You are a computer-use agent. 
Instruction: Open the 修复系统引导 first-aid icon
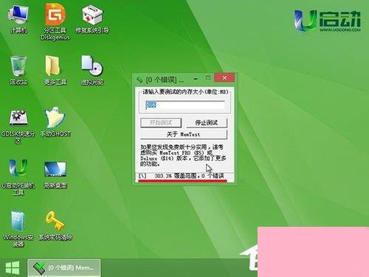tap(92, 19)
